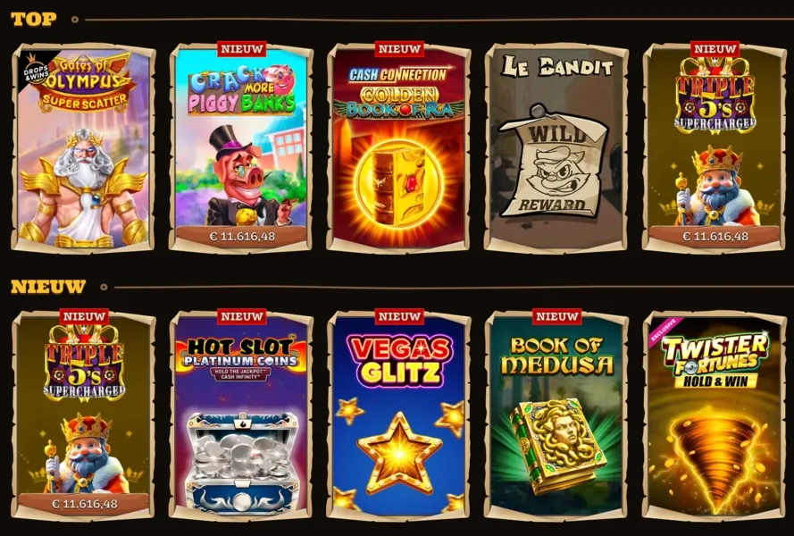Launch Crack More Piggy Banks slot
The height and width of the screenshot is (536, 794).
click(x=241, y=148)
